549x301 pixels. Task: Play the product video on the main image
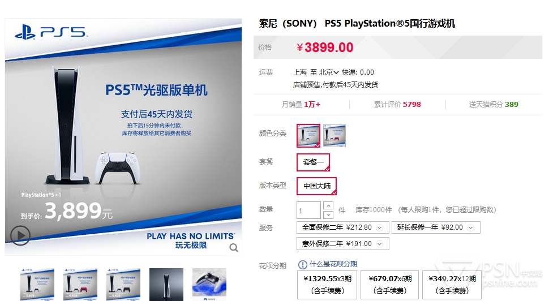pos(20,235)
